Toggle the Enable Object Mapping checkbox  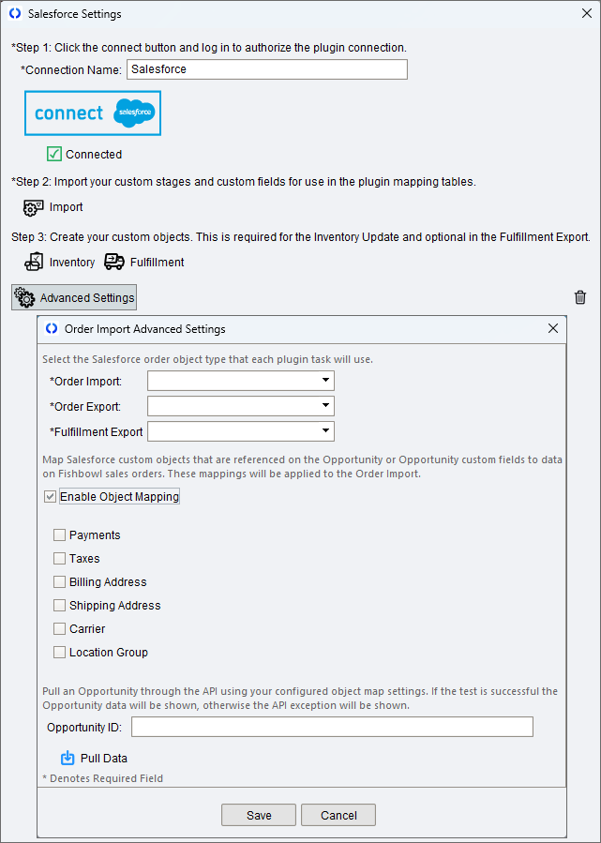pos(51,496)
